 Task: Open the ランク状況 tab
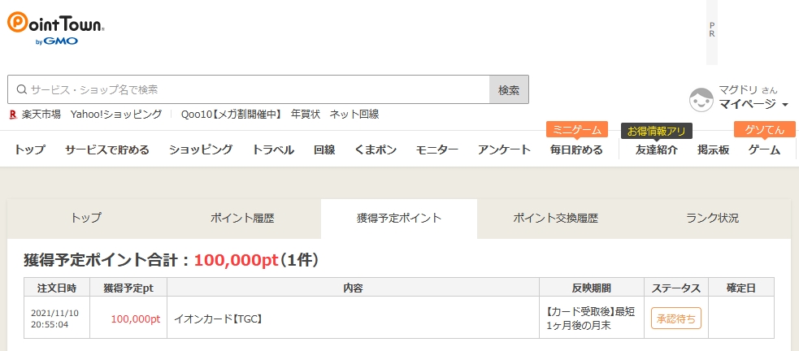pos(712,218)
